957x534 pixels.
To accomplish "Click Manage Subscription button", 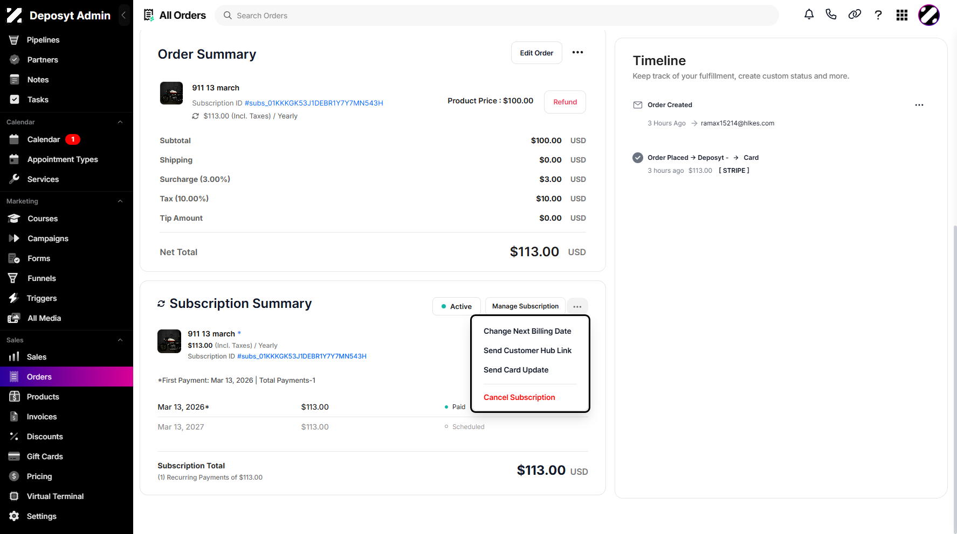I will 525,306.
